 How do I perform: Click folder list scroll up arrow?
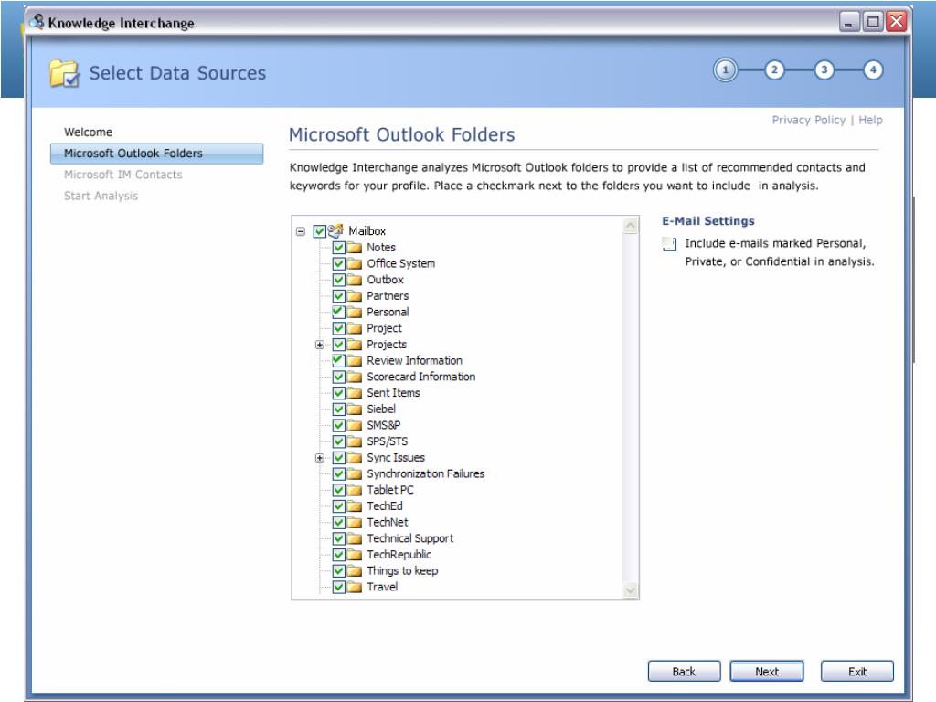click(631, 226)
